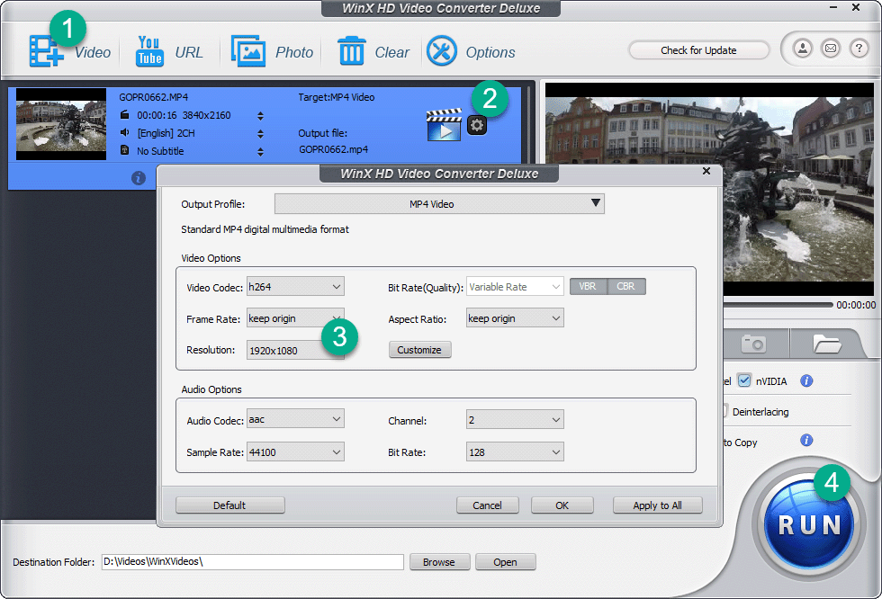Click the GOPR0662.MP4 video thumbnail
Viewport: 882px width, 599px height.
pos(61,124)
